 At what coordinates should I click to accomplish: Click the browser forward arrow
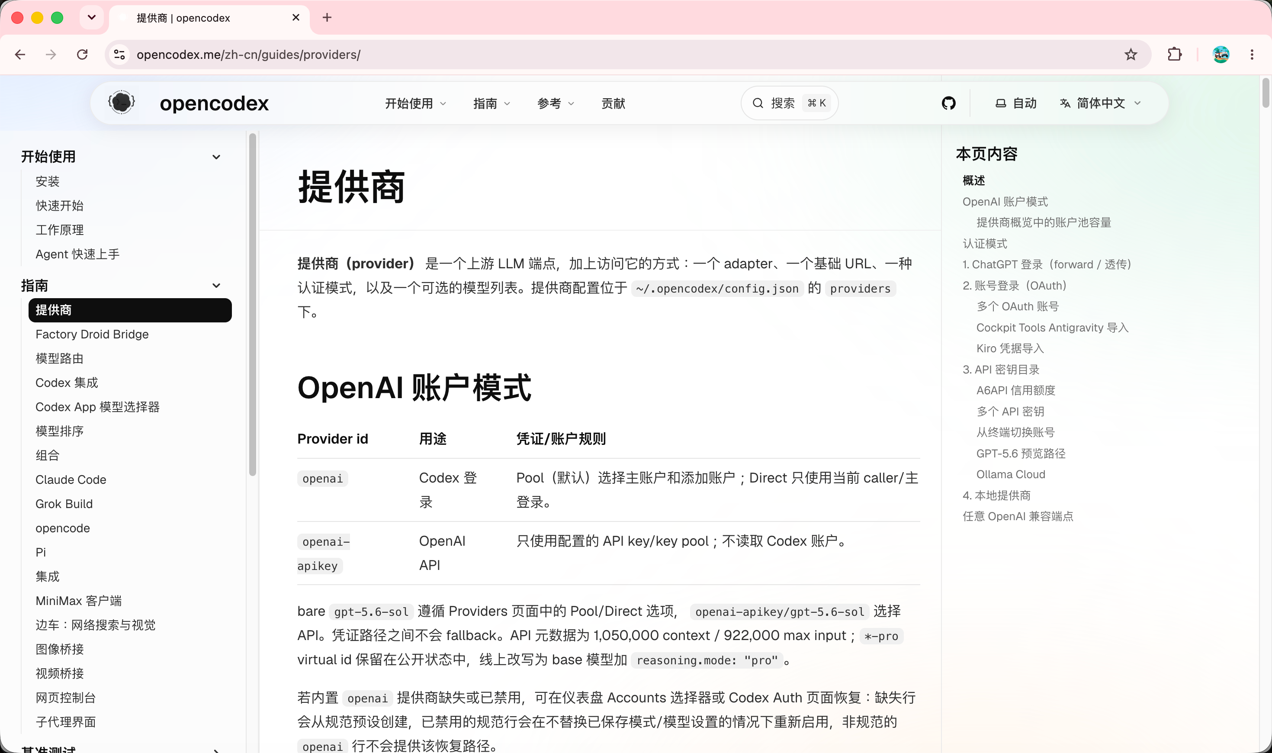[51, 54]
